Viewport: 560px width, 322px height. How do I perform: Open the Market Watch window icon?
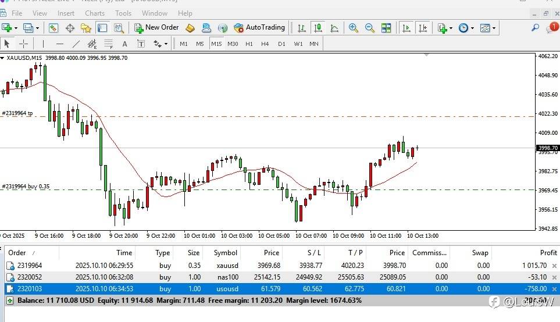[x=53, y=27]
